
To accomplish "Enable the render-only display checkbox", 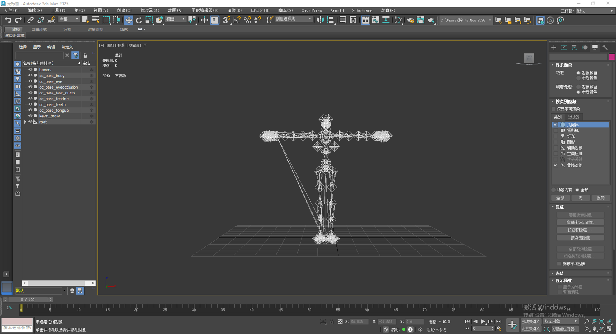I will tap(554, 109).
